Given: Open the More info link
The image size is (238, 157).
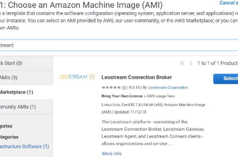Looking at the screenshot, I should (112, 154).
